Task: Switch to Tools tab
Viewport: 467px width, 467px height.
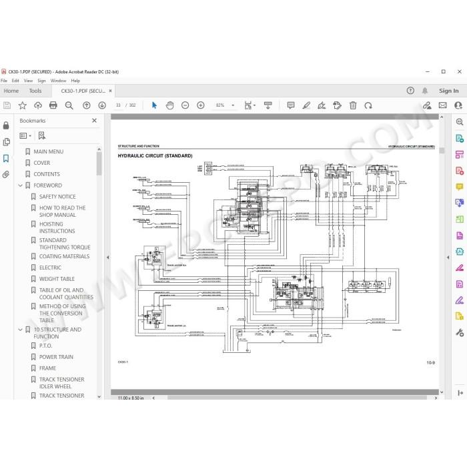Action: tap(35, 91)
